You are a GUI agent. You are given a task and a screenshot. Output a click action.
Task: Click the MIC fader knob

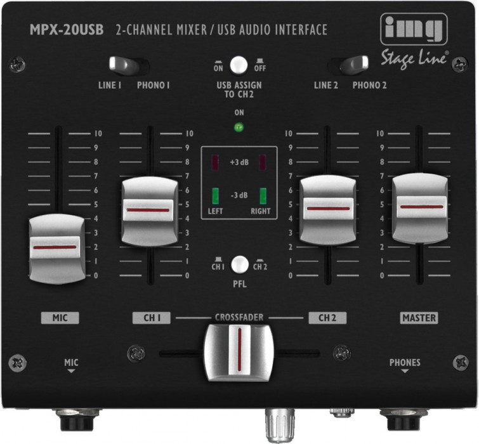click(57, 249)
